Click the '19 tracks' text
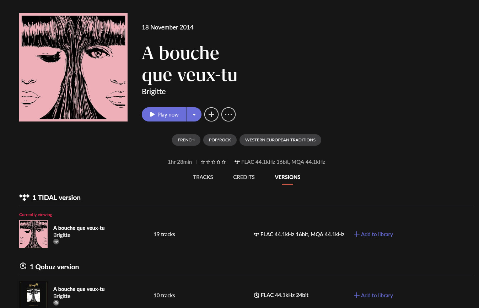479x308 pixels. pyautogui.click(x=164, y=234)
